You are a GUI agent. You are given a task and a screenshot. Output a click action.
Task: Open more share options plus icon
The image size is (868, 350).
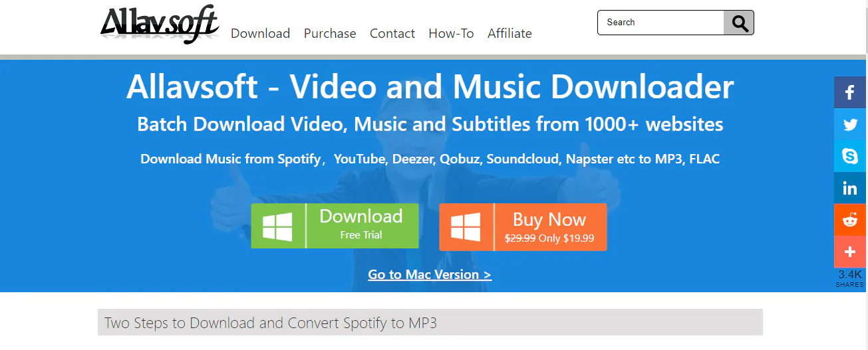point(850,252)
